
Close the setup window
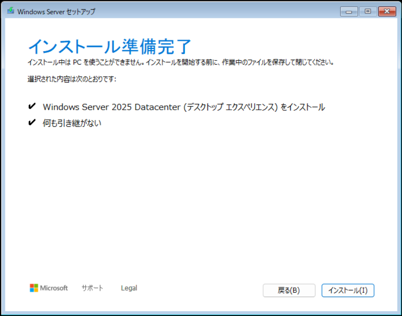coord(387,11)
